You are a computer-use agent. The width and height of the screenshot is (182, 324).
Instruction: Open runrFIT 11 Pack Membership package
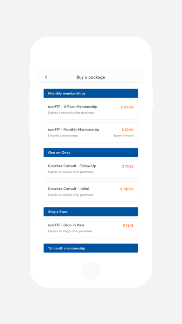click(91, 110)
